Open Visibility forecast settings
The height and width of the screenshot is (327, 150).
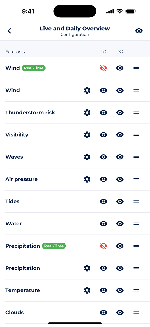pos(87,135)
